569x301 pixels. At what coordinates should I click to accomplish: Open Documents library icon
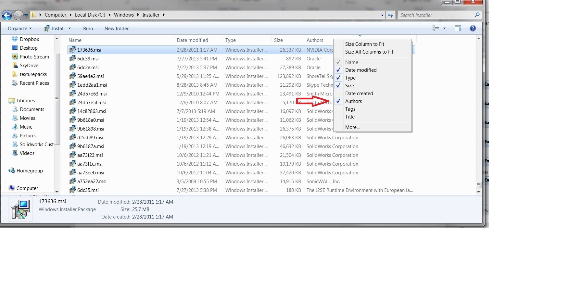click(x=15, y=109)
